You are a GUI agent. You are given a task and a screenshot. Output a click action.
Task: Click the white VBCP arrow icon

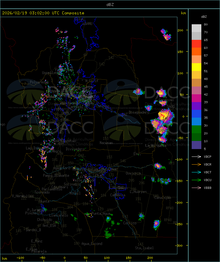pyautogui.click(x=196, y=157)
